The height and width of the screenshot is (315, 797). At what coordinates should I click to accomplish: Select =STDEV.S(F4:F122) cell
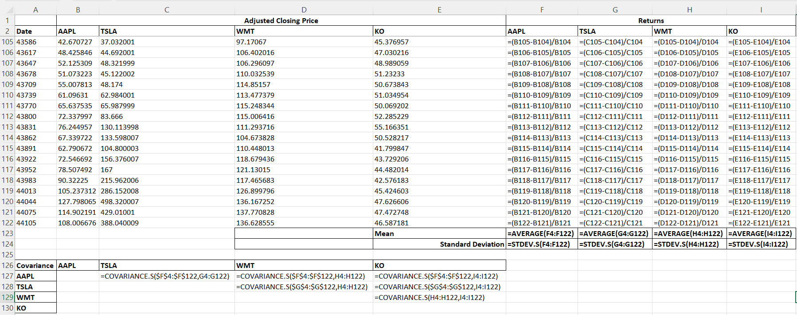[x=542, y=244]
